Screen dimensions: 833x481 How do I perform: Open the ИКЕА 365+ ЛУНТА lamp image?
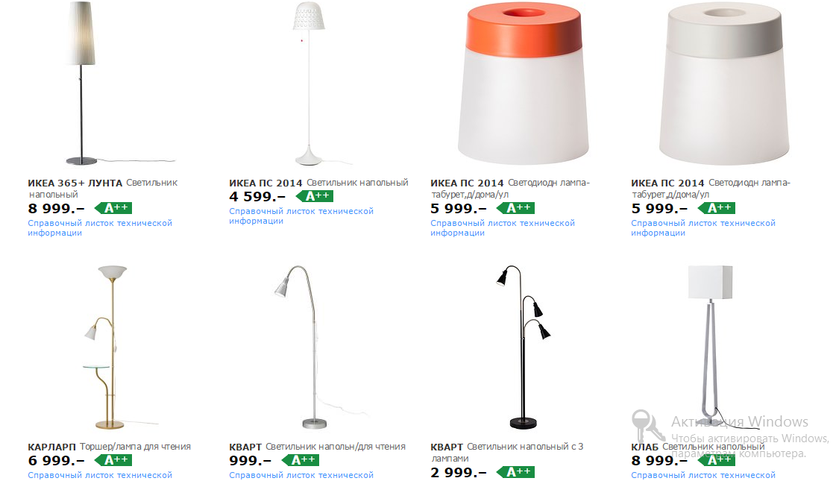(101, 84)
